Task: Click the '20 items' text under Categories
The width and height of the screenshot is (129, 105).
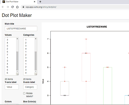Action: point(27,79)
